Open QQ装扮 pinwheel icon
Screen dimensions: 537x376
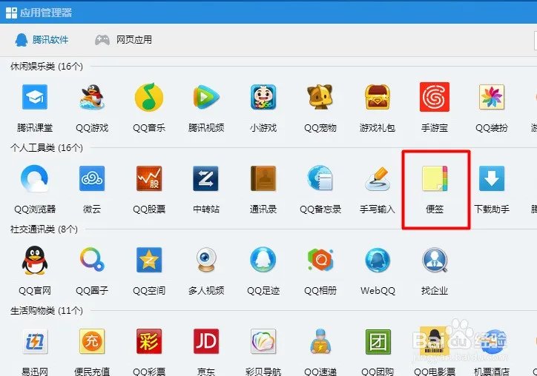tap(492, 97)
